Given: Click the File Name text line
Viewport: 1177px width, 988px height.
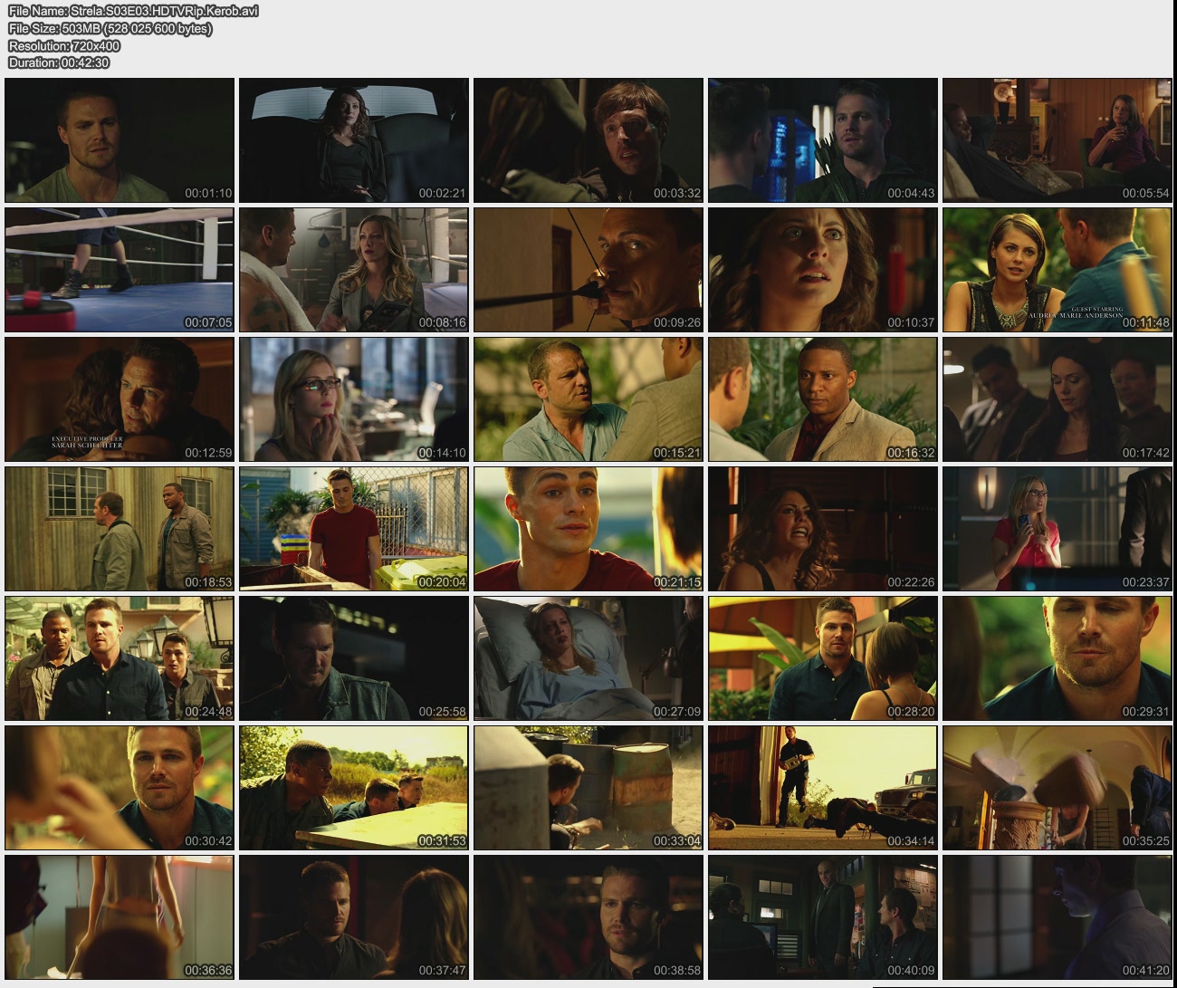Looking at the screenshot, I should (133, 11).
